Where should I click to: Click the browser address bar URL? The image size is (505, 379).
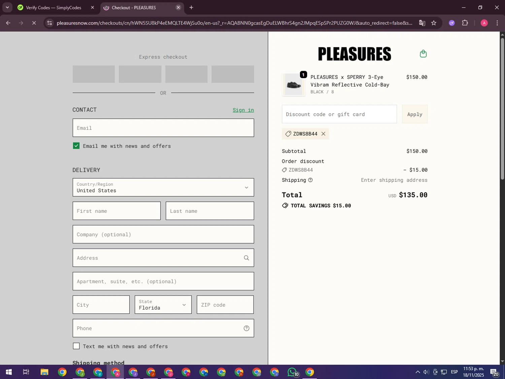coord(234,23)
